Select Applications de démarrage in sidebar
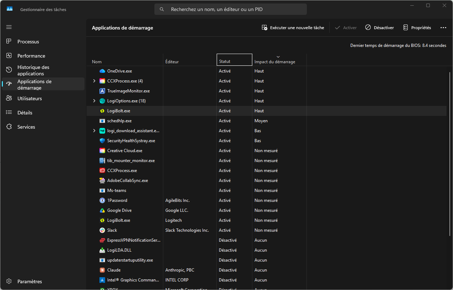Screen dimensions: 453x290 tap(43, 84)
